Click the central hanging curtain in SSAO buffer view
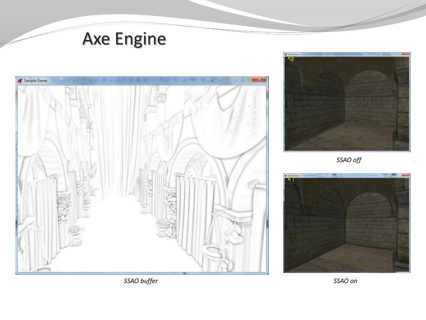 (111, 137)
